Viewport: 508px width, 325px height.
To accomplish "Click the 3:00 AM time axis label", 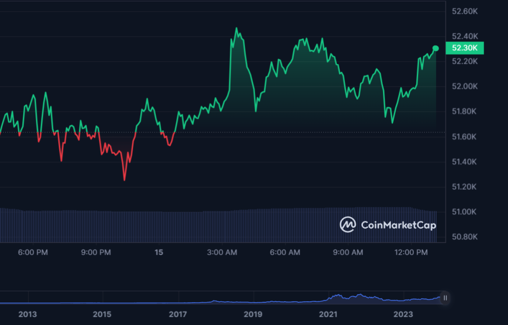I will tap(222, 253).
